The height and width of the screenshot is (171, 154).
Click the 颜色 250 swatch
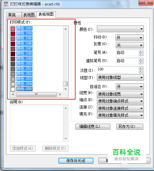click(13, 64)
